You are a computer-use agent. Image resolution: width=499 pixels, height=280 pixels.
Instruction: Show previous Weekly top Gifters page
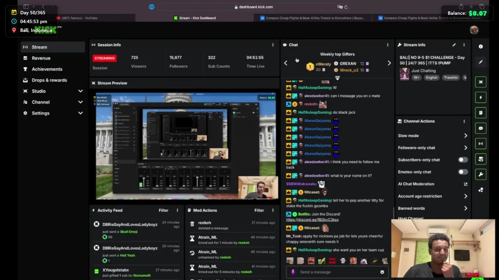(x=286, y=63)
